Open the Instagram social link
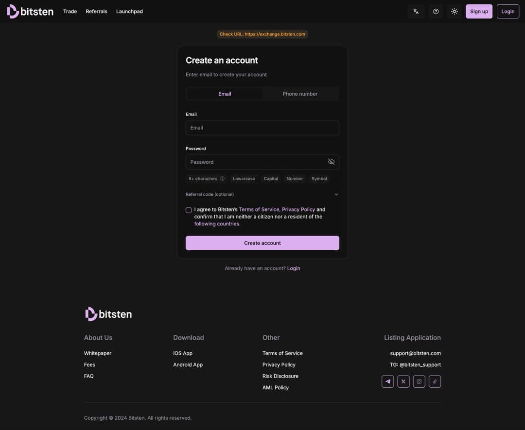Image resolution: width=525 pixels, height=430 pixels. point(419,381)
